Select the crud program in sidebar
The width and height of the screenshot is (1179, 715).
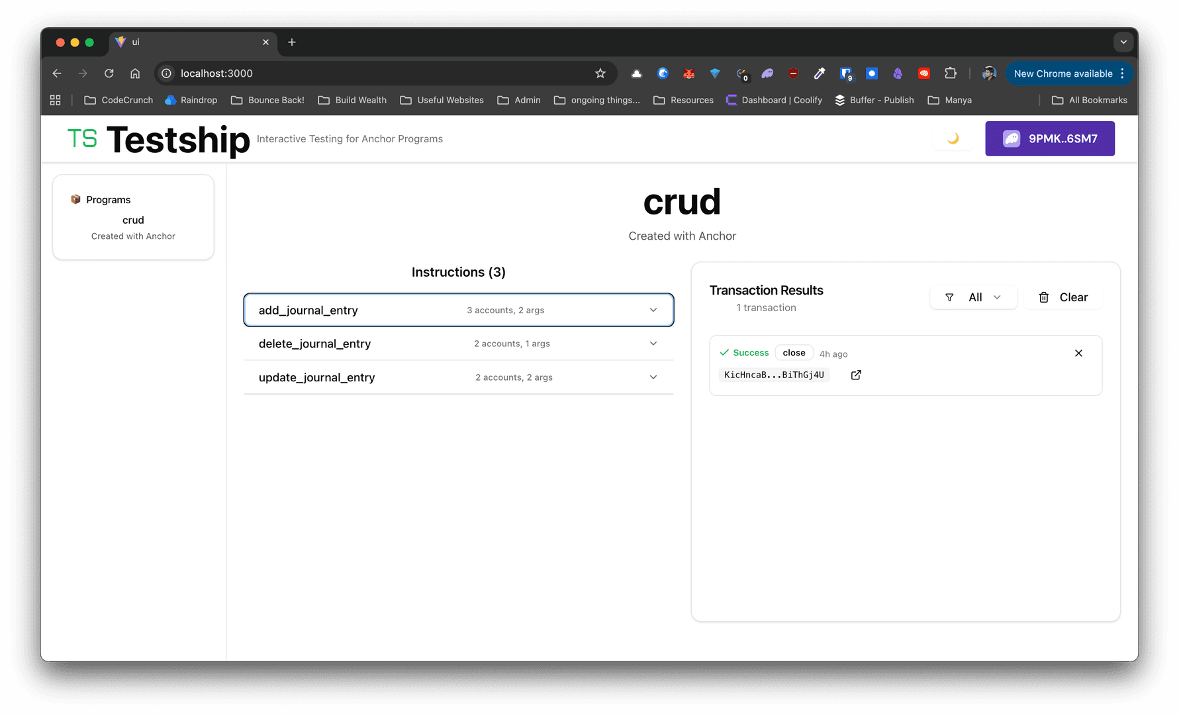pyautogui.click(x=133, y=220)
